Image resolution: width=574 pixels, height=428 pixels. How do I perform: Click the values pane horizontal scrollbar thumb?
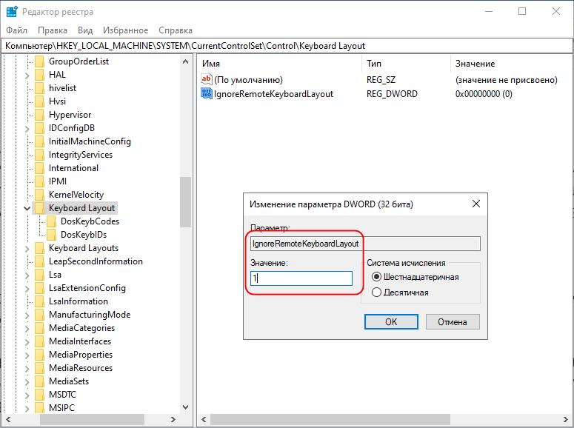(330, 419)
